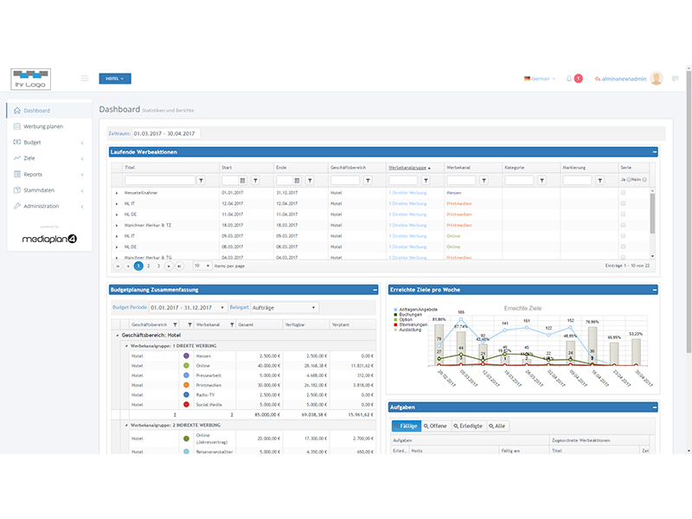Open Werbung planen in the sidebar
Viewport: 692px width, 519px height.
(x=43, y=126)
